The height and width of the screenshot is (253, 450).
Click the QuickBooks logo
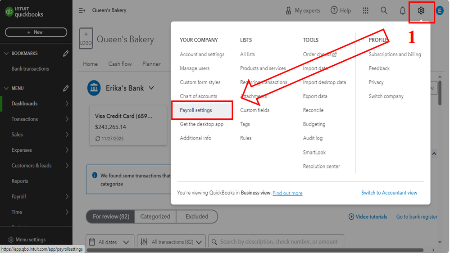(24, 12)
